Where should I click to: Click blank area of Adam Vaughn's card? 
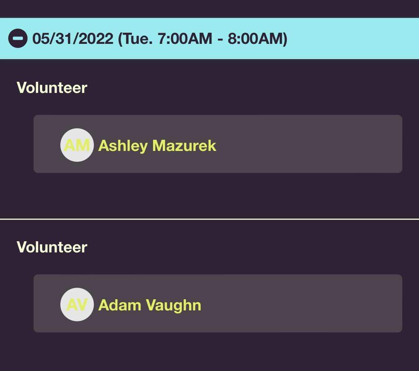coord(309,303)
